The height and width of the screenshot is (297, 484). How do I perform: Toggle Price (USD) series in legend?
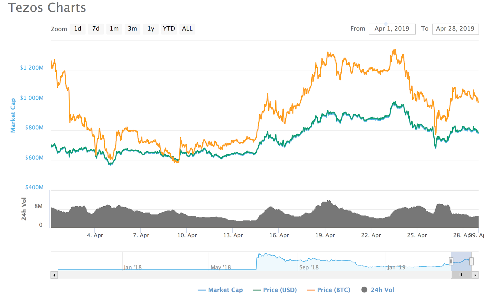coord(275,290)
